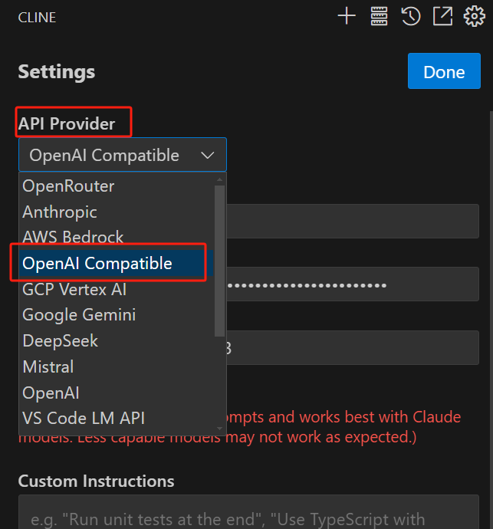The height and width of the screenshot is (529, 493).
Task: Choose GCP Vertex AI provider option
Action: click(x=74, y=290)
